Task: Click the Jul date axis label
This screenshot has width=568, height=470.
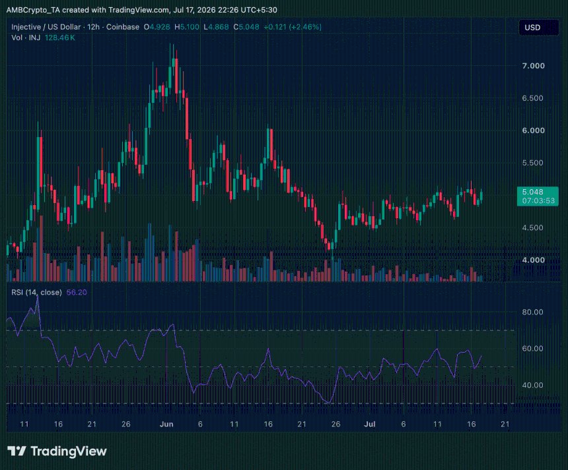Action: pyautogui.click(x=369, y=424)
